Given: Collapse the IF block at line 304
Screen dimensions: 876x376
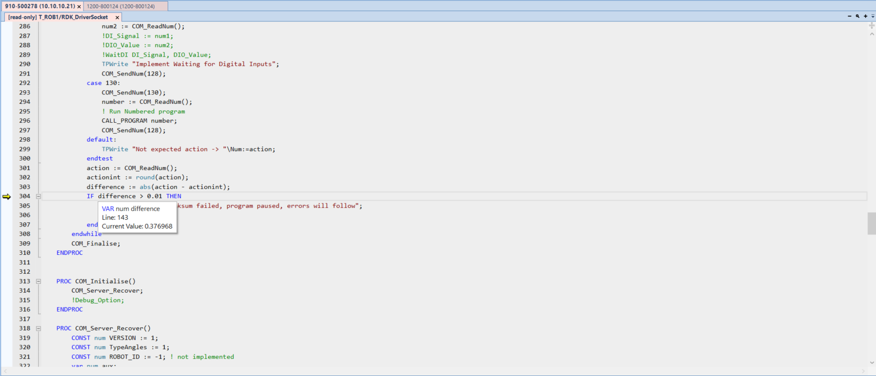Looking at the screenshot, I should (38, 196).
